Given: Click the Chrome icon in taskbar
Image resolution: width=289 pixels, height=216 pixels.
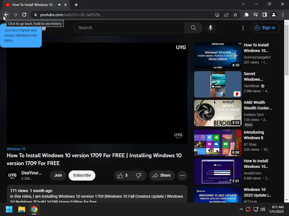Looking at the screenshot, I should pos(34,209).
